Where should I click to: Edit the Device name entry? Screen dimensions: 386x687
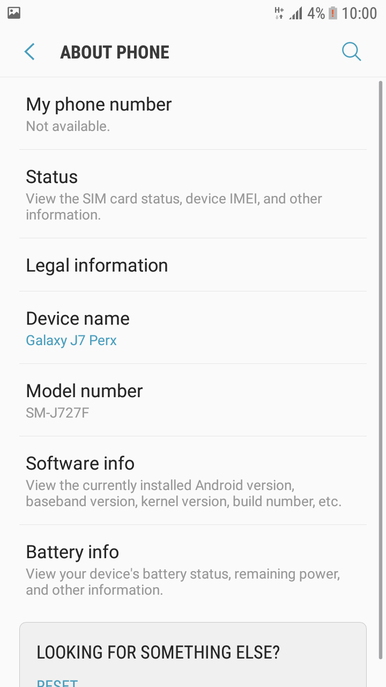193,327
